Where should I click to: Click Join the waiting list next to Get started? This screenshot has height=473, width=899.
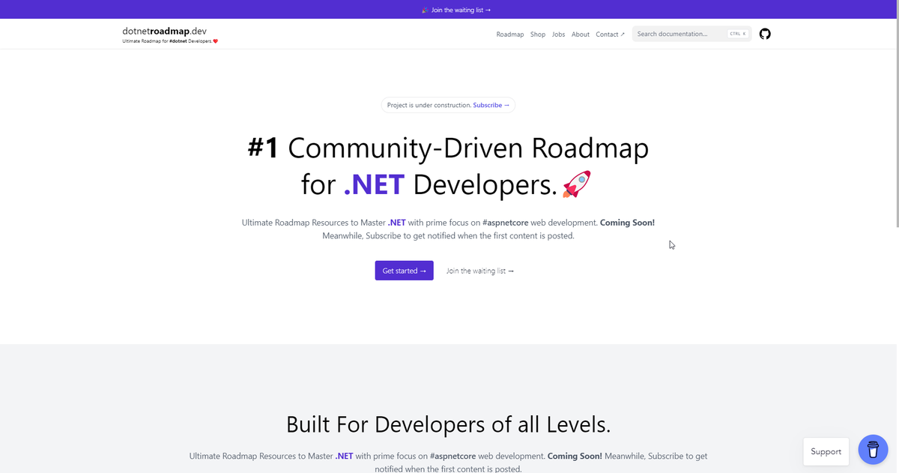point(479,270)
